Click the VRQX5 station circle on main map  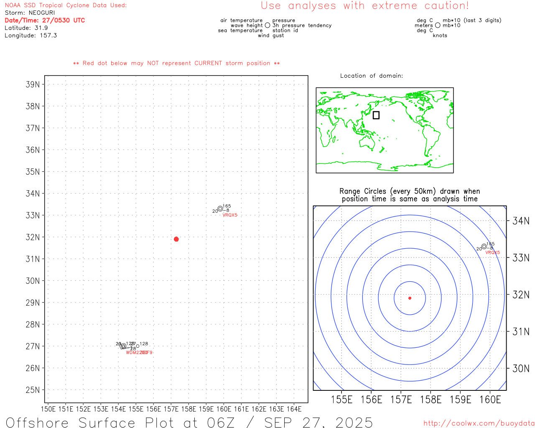pyautogui.click(x=220, y=209)
